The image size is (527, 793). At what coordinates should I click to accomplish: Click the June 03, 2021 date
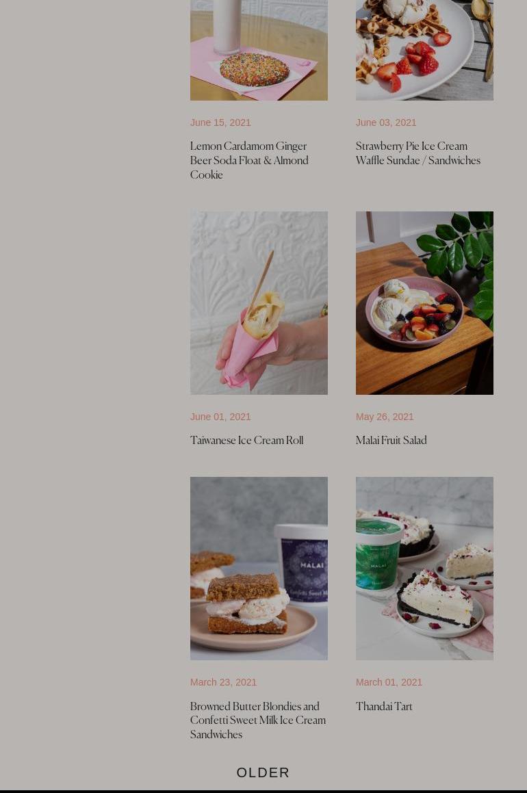pyautogui.click(x=386, y=122)
